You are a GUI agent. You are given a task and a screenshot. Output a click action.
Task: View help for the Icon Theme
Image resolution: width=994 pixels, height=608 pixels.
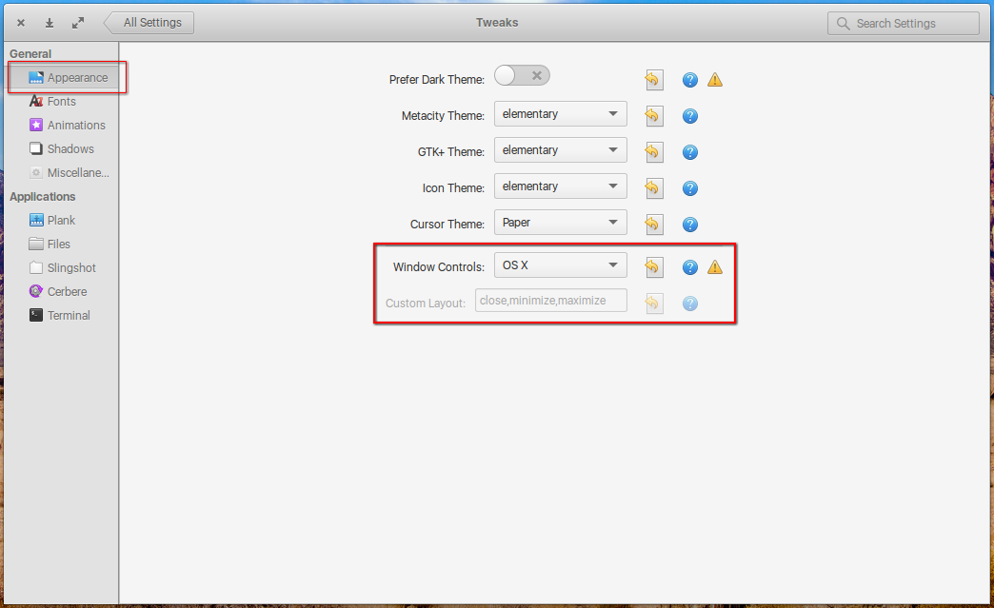690,188
